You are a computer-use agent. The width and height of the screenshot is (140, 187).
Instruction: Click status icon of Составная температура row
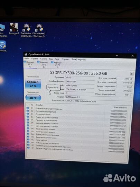click(x=28, y=111)
